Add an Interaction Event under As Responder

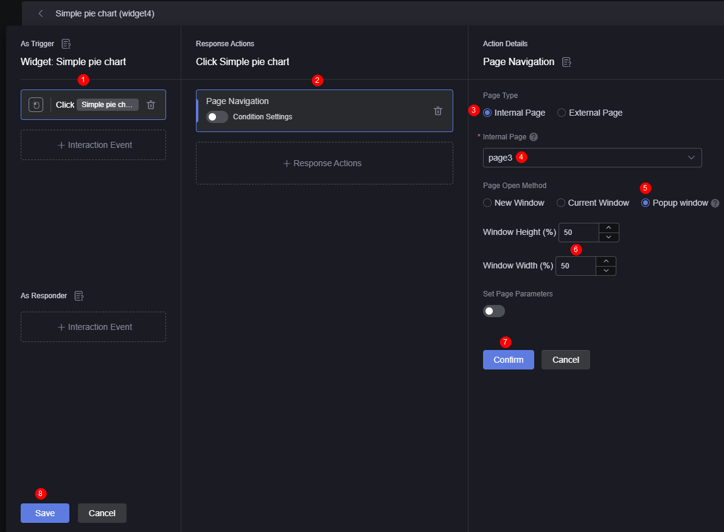(93, 327)
